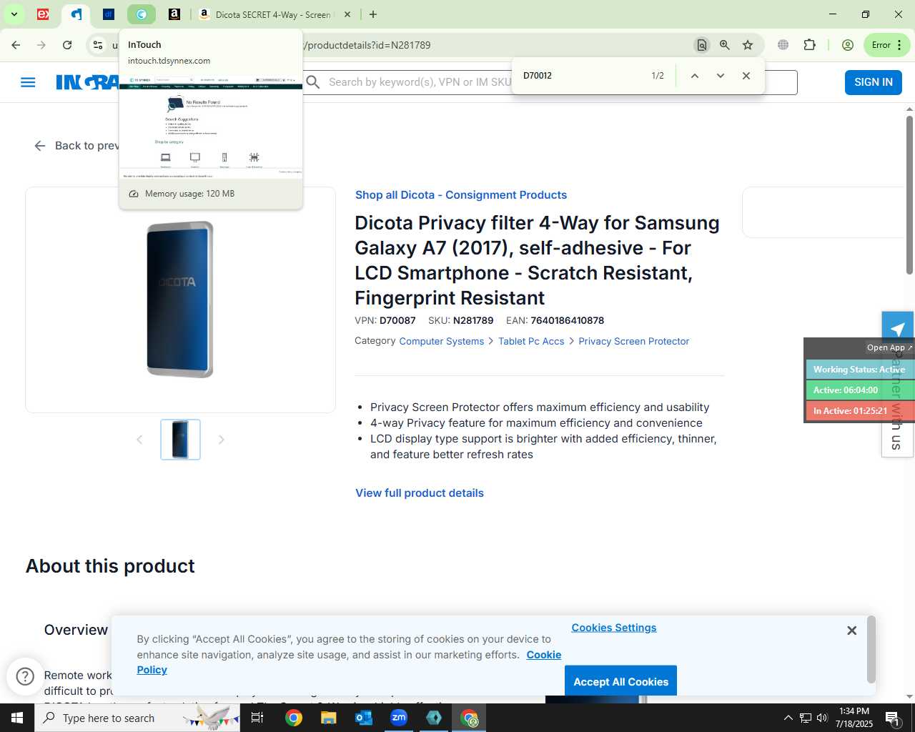Open the Amazon icon tab
Screen dimensions: 915x732
pos(174,14)
